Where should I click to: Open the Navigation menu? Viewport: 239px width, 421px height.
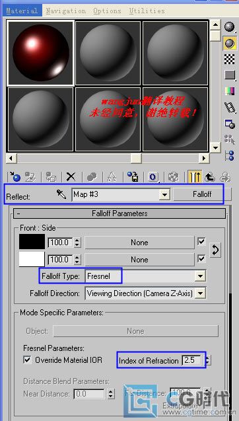pos(66,11)
